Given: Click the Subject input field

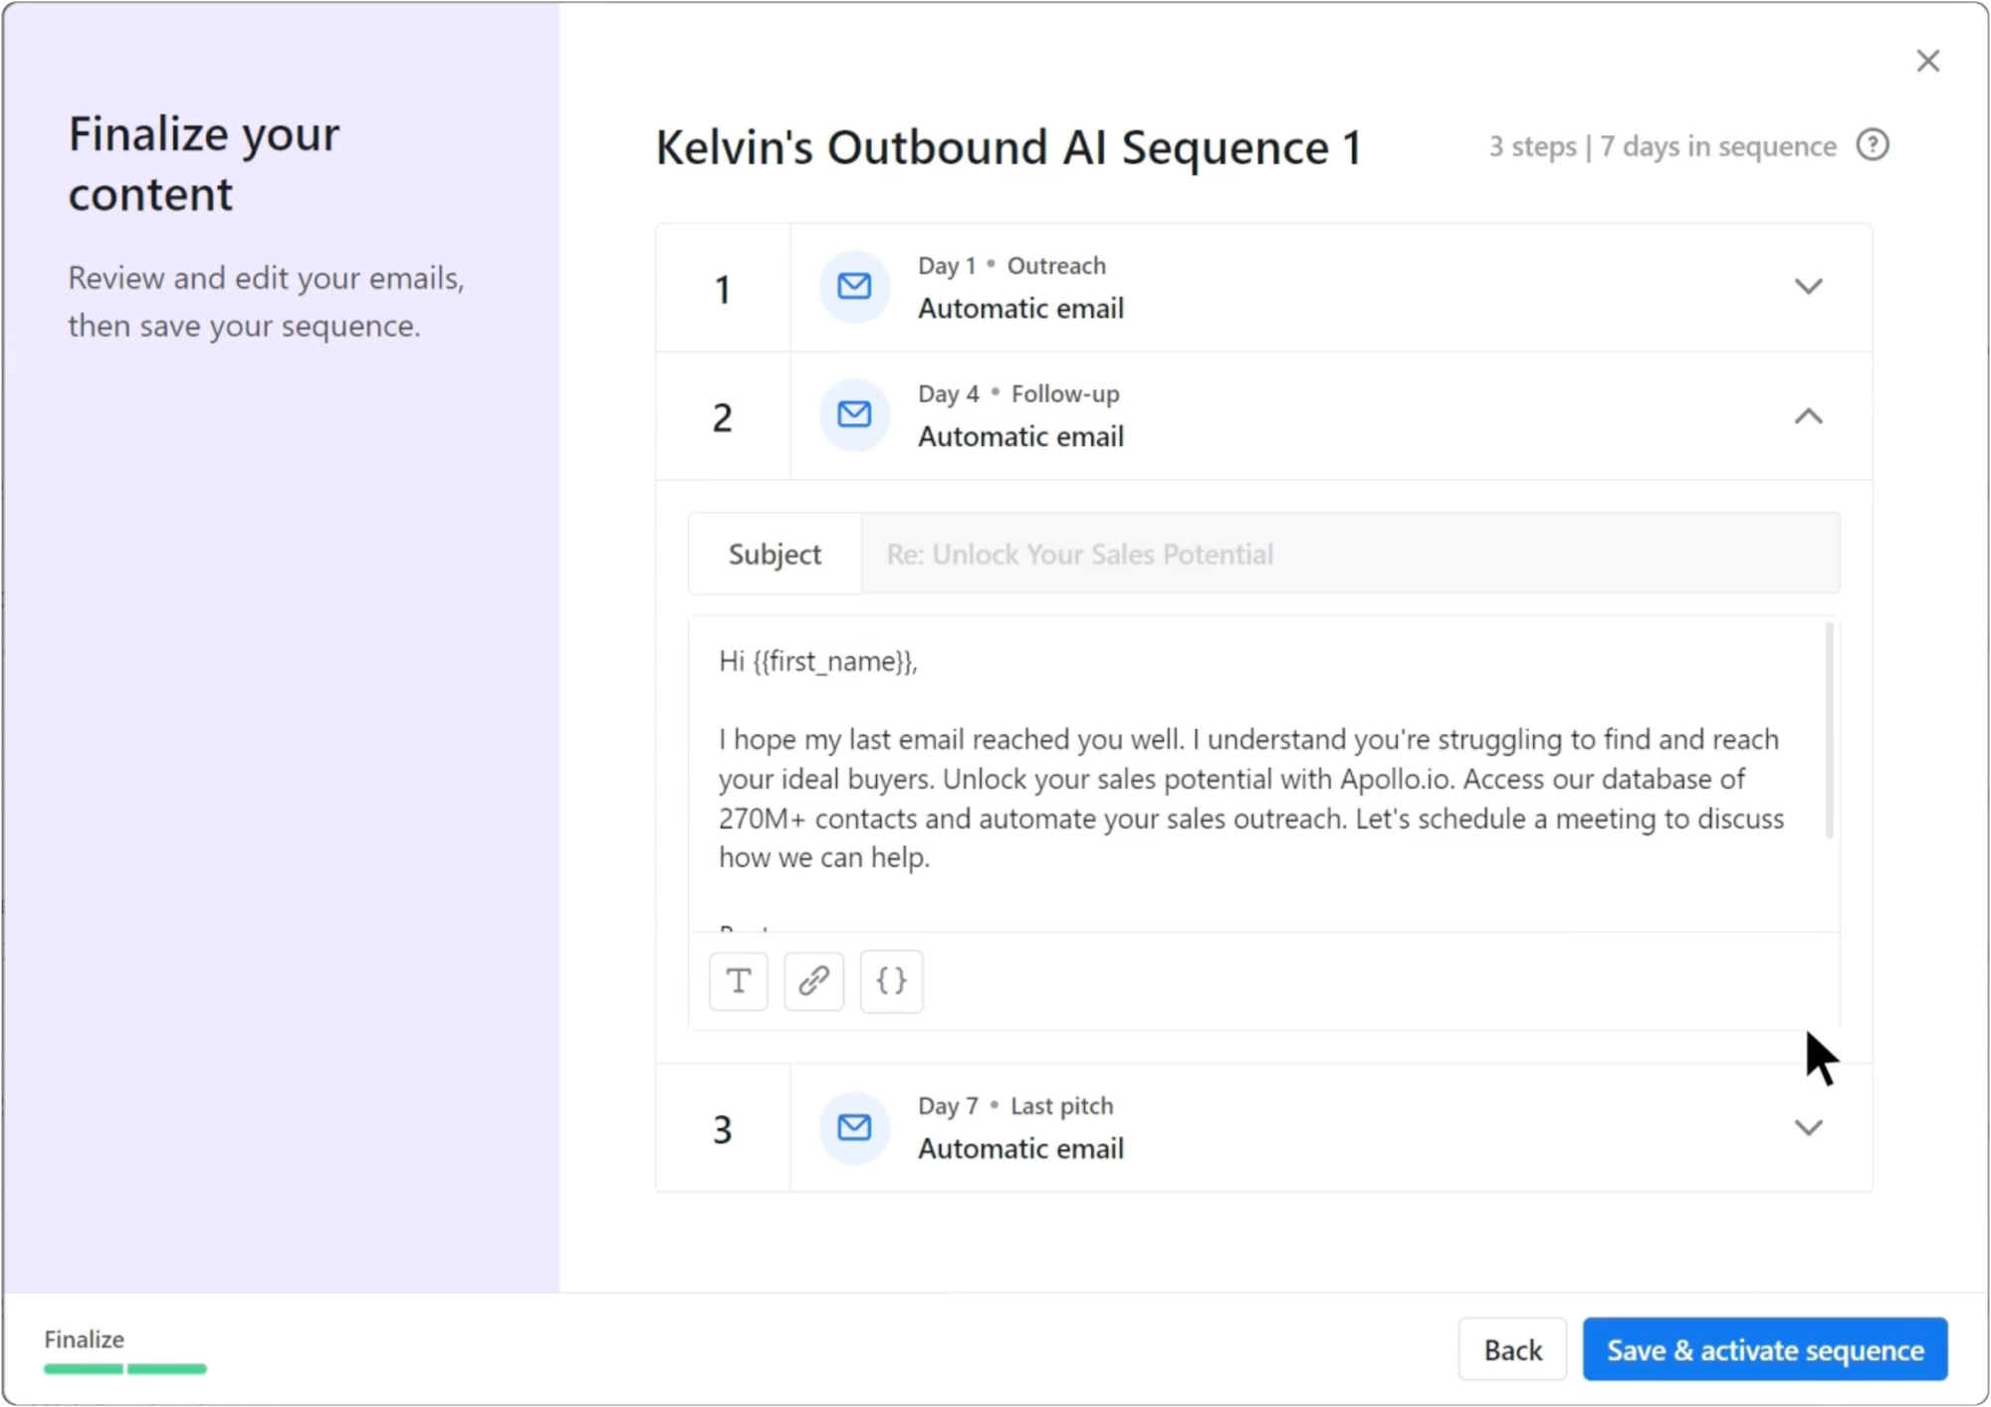Looking at the screenshot, I should (x=1351, y=554).
